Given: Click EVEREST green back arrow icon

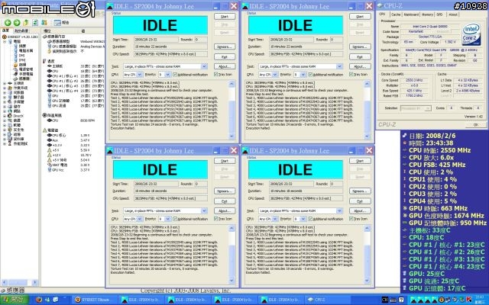Looking at the screenshot, I should [8, 22].
